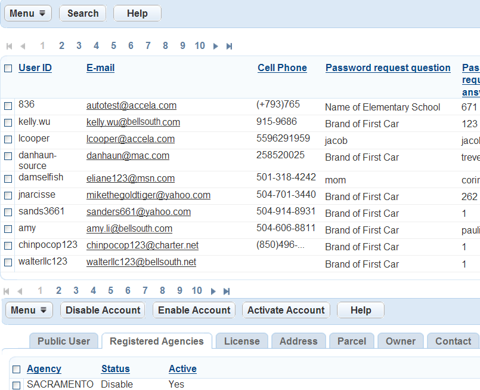The image size is (480, 390).
Task: Click last page arrow in bottom pagination
Action: [x=227, y=291]
